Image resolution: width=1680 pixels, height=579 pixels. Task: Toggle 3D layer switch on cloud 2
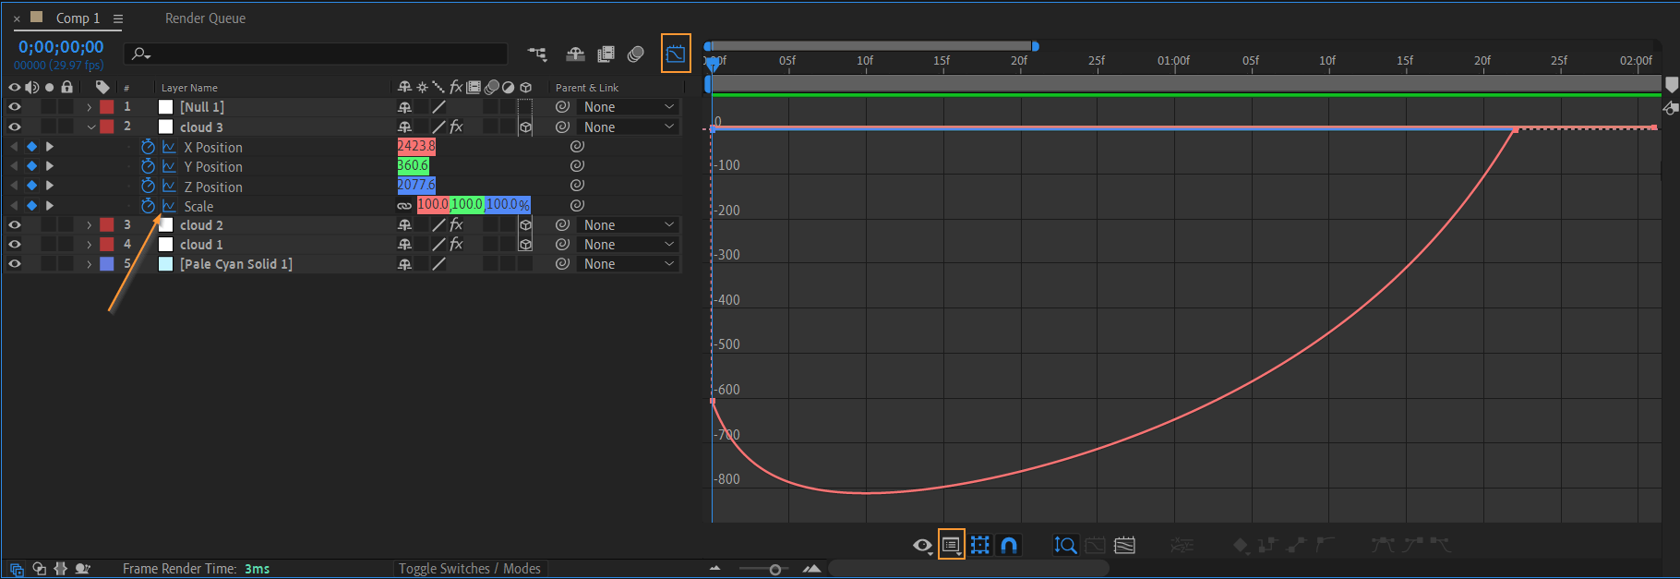pyautogui.click(x=525, y=224)
